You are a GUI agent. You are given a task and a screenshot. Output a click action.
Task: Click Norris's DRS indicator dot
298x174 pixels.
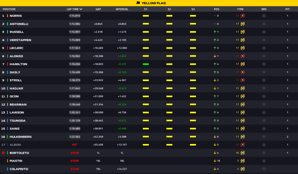264,16
